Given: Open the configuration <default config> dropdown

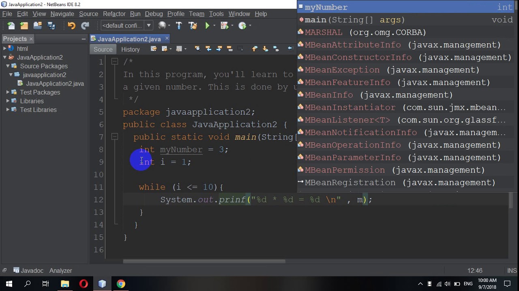Looking at the screenshot, I should [x=127, y=25].
